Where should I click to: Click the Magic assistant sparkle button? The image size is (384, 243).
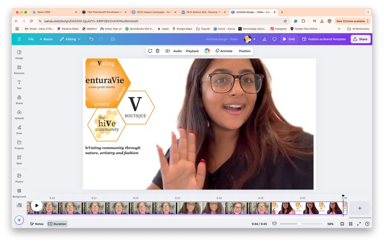(19, 220)
